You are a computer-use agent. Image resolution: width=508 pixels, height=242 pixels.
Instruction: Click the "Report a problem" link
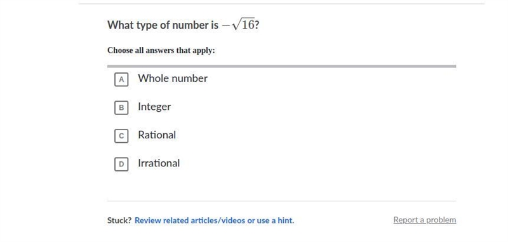(x=425, y=220)
